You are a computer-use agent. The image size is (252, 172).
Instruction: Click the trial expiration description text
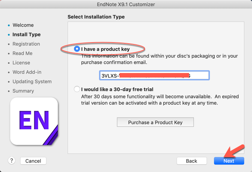point(160,100)
